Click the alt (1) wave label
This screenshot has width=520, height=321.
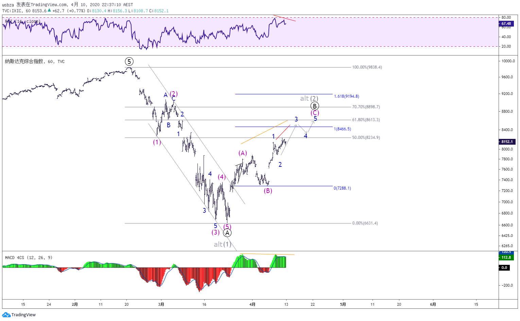click(x=223, y=244)
